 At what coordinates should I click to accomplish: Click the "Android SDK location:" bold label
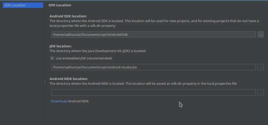(68, 16)
